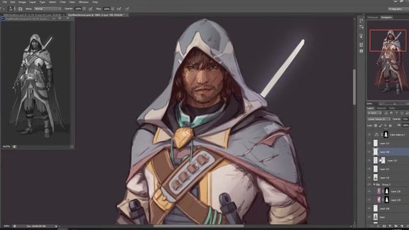The image size is (409, 230).
Task: Open the Filter menu
Action: pos(63,2)
